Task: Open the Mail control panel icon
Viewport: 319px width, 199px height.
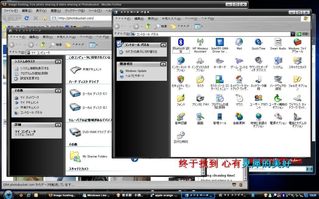Action: pos(239,42)
